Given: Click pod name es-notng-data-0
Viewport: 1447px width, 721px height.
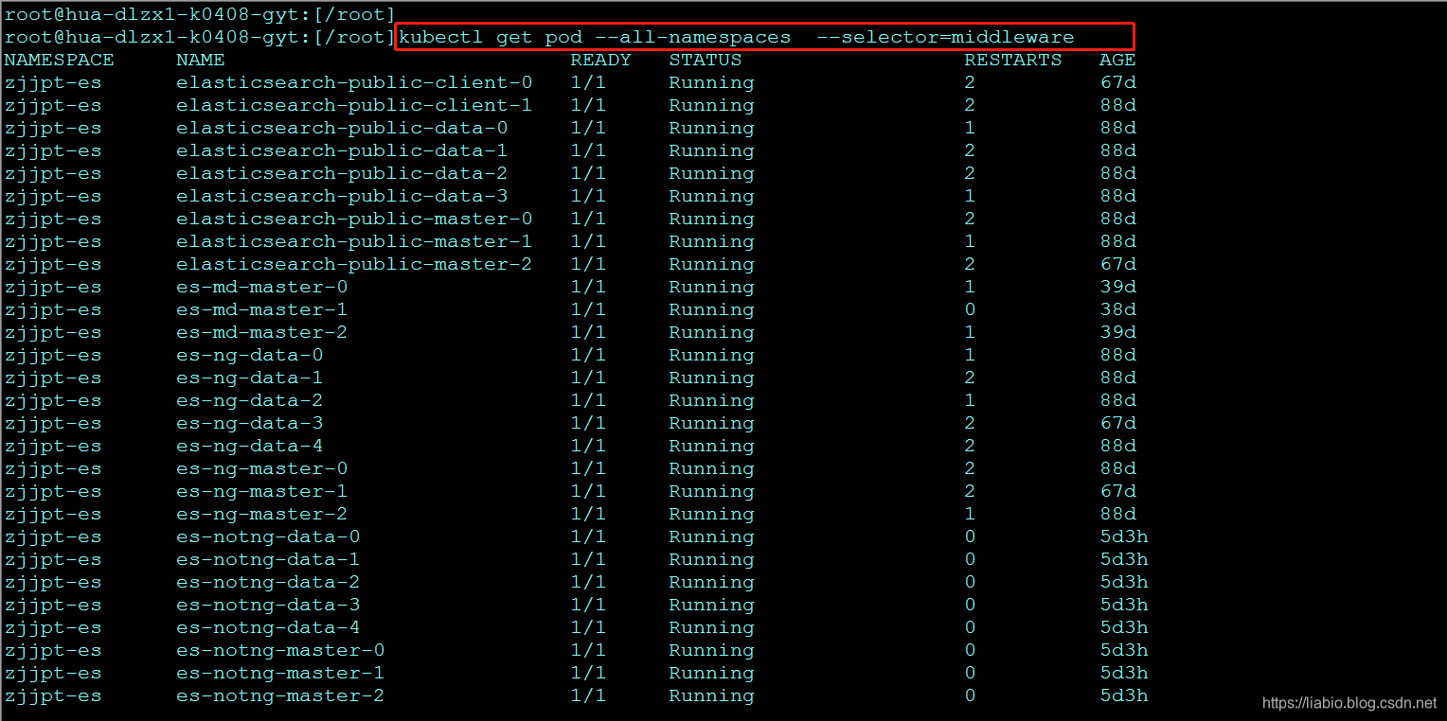Looking at the screenshot, I should tap(268, 536).
